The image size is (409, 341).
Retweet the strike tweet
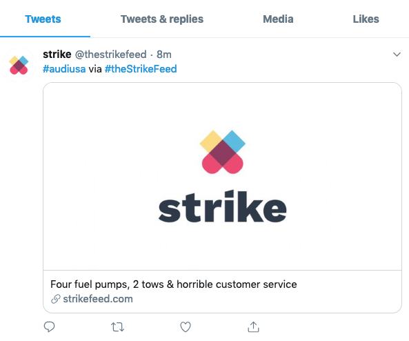(117, 327)
